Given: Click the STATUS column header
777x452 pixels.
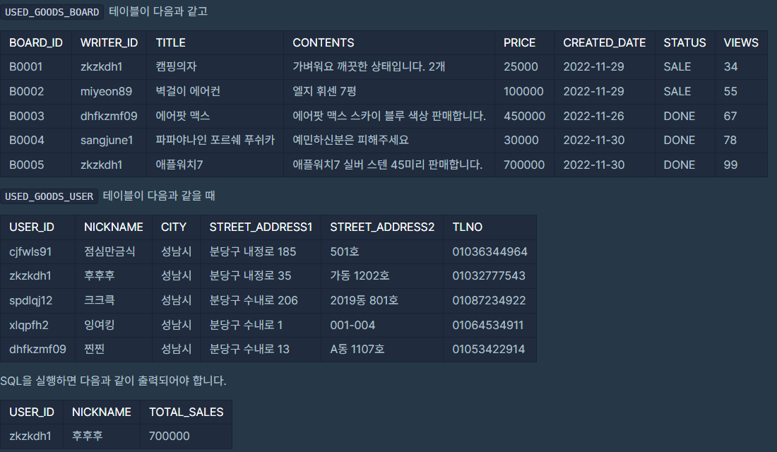Looking at the screenshot, I should [684, 42].
